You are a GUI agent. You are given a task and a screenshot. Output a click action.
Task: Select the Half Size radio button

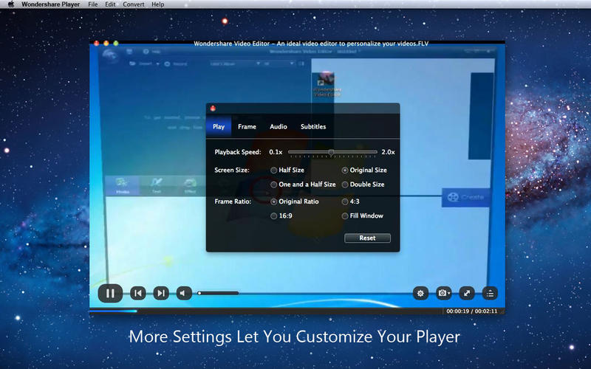coord(274,170)
